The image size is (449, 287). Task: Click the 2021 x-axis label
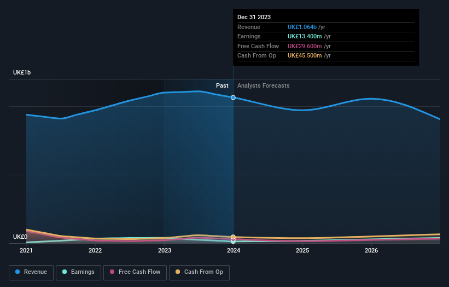tap(26, 250)
